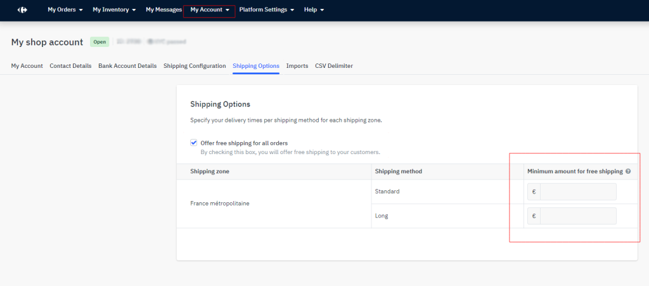Click the help icon beside Minimum amount
The image size is (649, 286).
click(x=628, y=172)
